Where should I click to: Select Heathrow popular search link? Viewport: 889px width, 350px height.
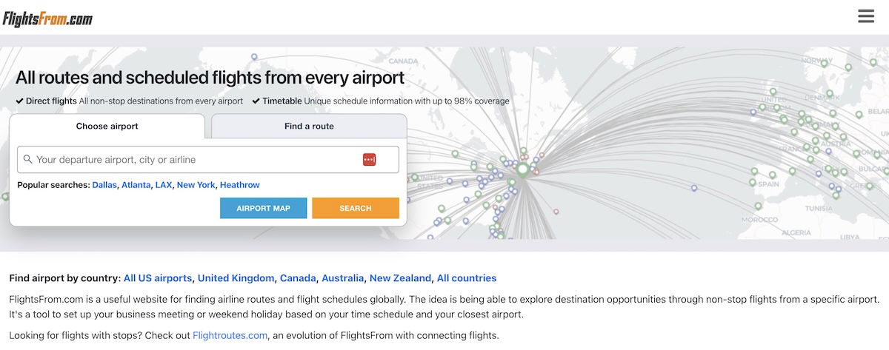[240, 185]
